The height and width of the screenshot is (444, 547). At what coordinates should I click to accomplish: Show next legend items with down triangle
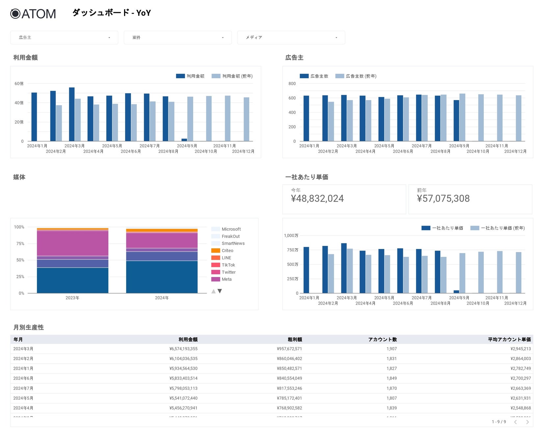[x=220, y=291]
